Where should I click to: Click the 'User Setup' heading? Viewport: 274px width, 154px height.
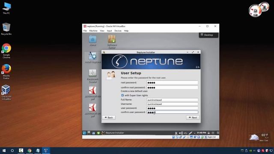131,73
